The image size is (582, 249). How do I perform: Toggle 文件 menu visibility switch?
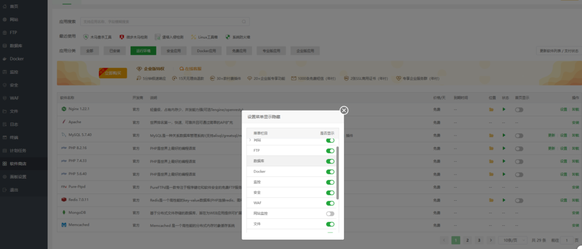pos(330,224)
